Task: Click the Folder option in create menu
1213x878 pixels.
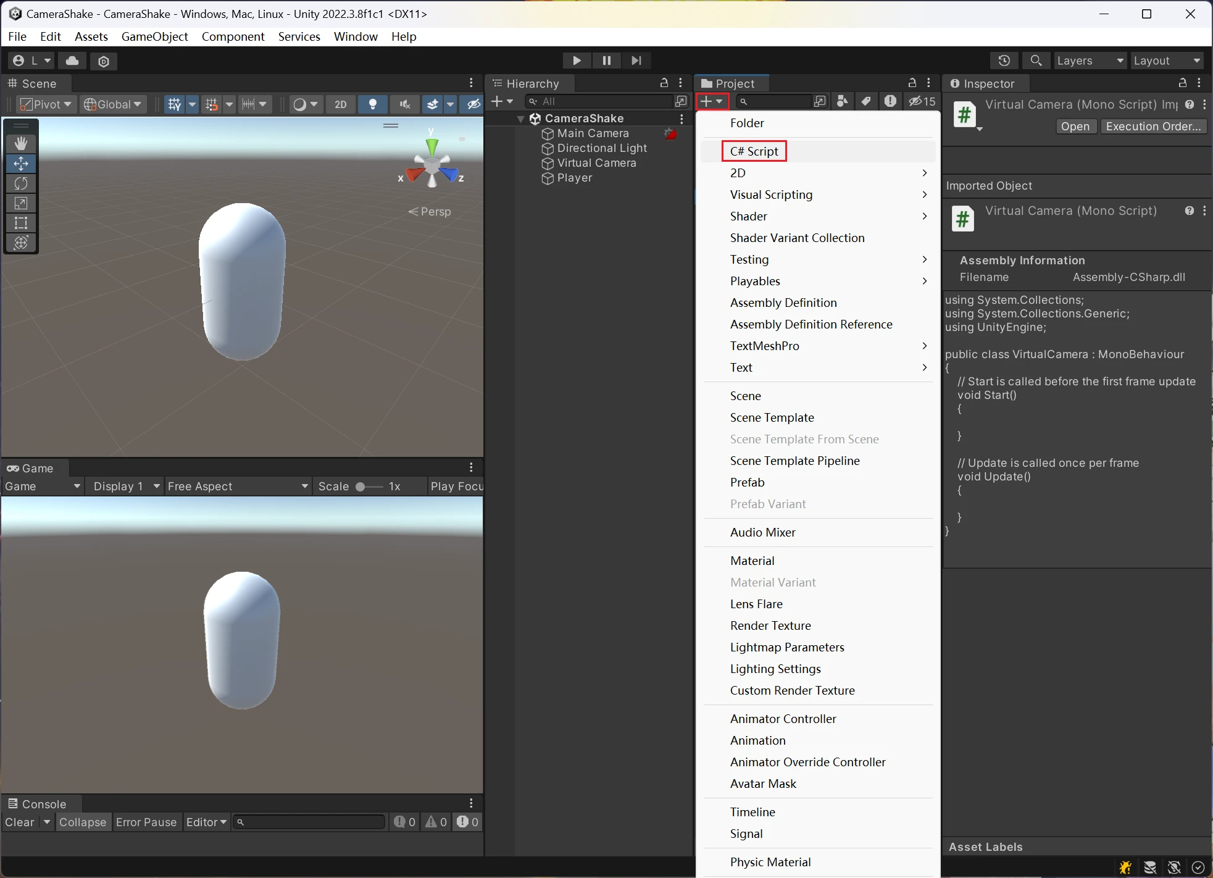Action: click(747, 122)
